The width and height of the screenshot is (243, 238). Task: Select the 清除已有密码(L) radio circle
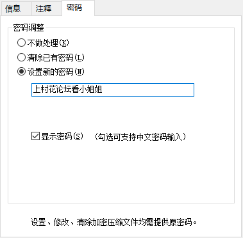(21, 58)
